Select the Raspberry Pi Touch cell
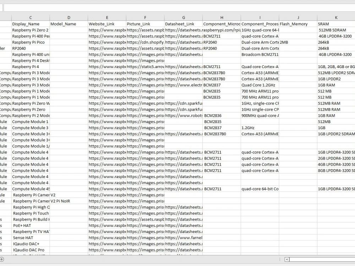355x266 pixels. tap(31, 213)
